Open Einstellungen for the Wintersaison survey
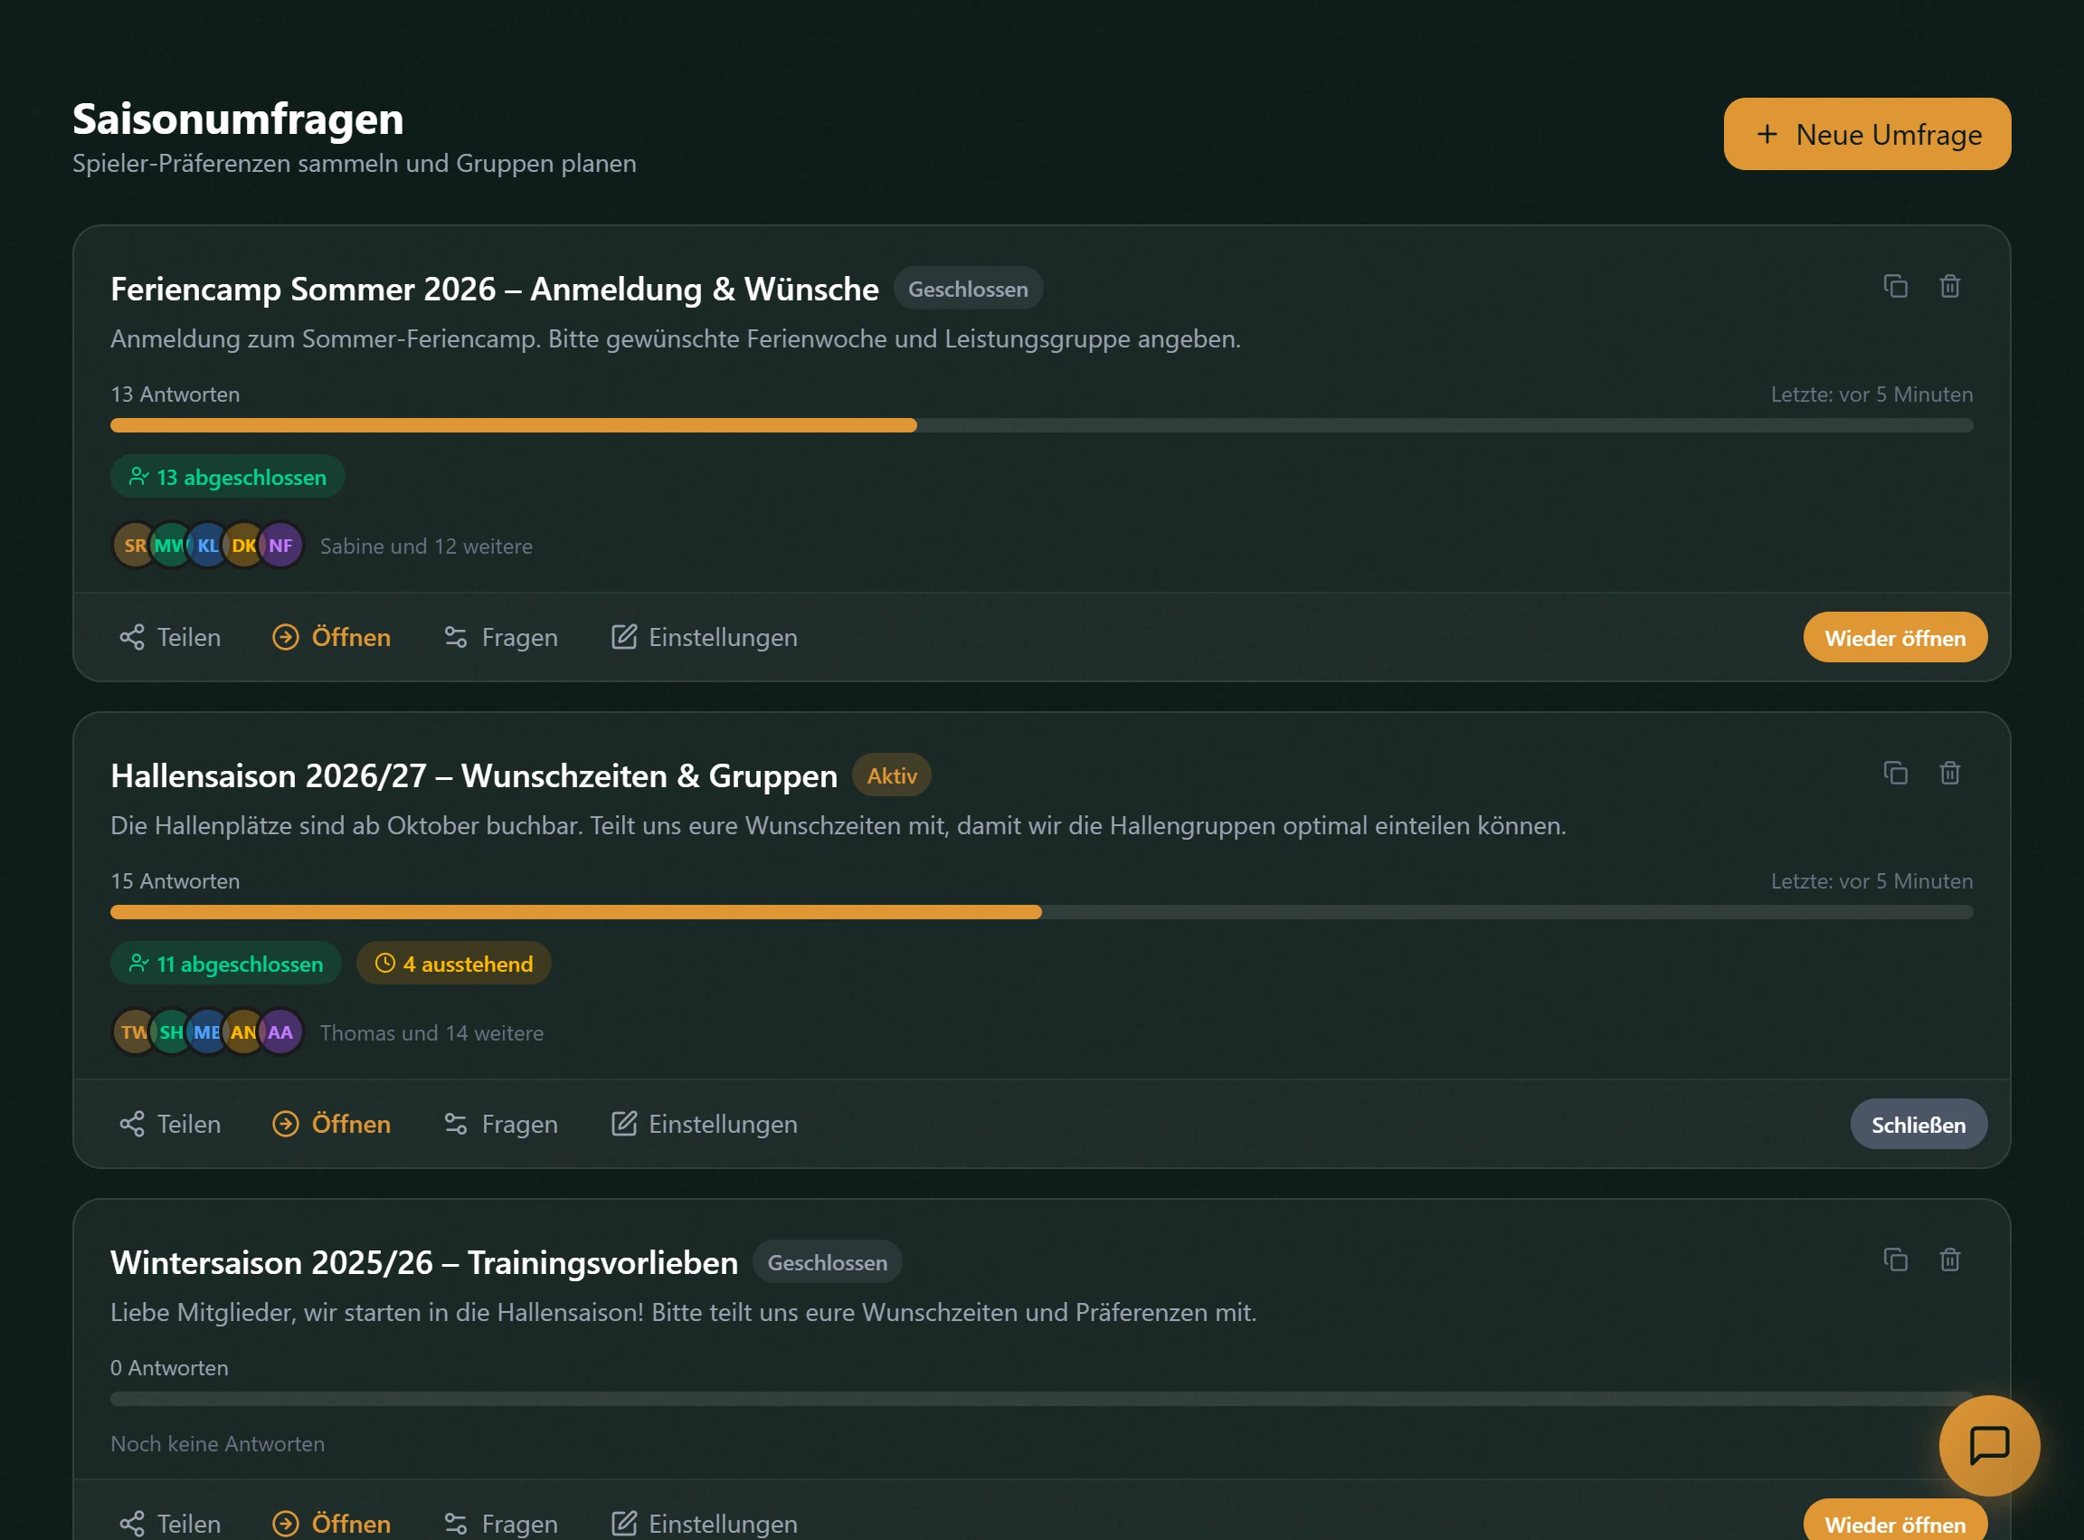Image resolution: width=2084 pixels, height=1540 pixels. [x=705, y=1523]
